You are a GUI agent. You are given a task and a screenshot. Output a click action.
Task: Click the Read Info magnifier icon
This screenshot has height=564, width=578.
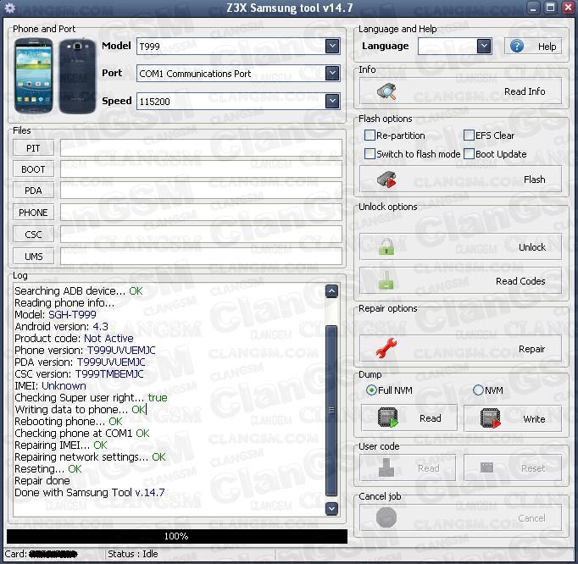[x=386, y=91]
